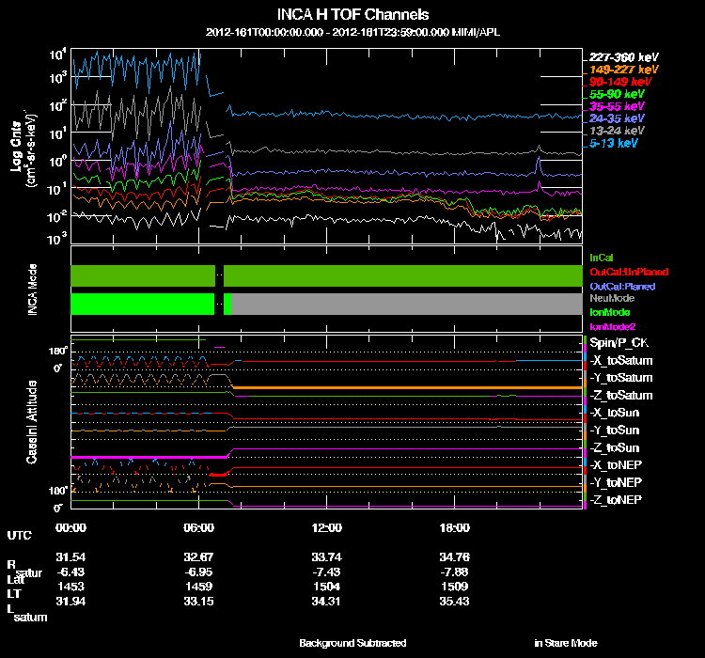The width and height of the screenshot is (705, 658).
Task: Click the gray NeuMode bar in INCA Mode panel
Action: pyautogui.click(x=407, y=304)
